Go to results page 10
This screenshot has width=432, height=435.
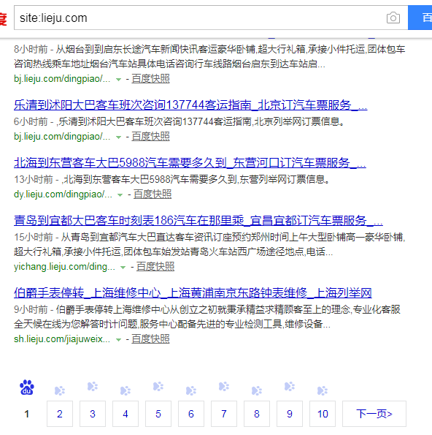click(x=323, y=414)
